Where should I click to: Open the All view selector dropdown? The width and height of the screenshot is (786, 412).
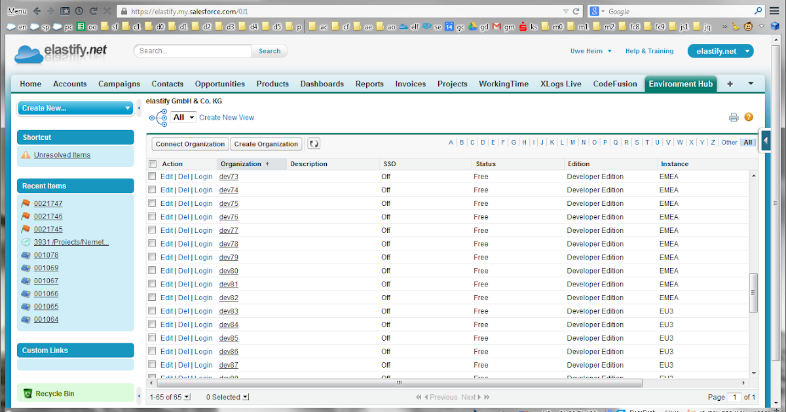[183, 117]
